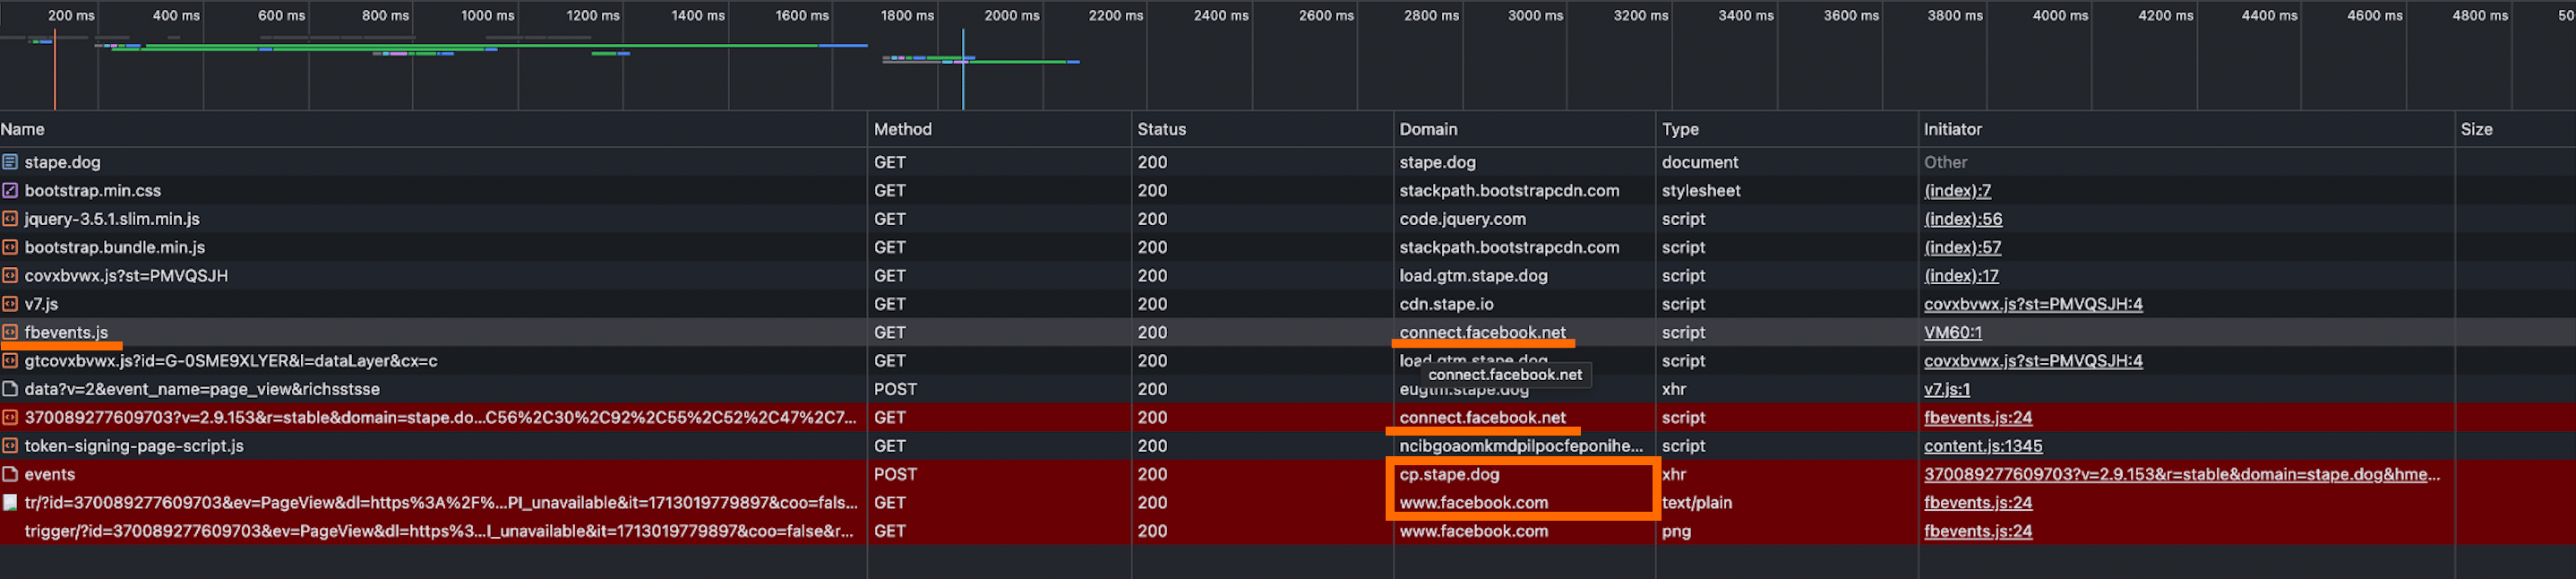The image size is (2576, 579).
Task: Select the token-signing-page-script.js request
Action: [x=134, y=445]
